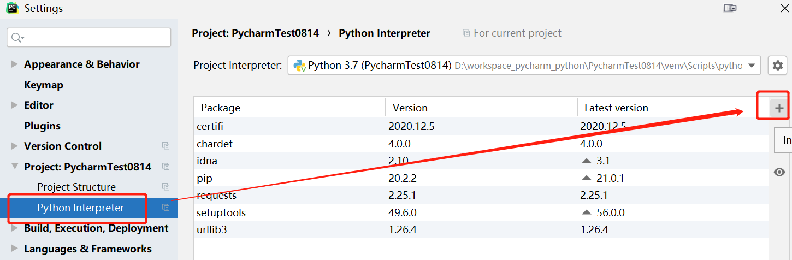Screen dimensions: 792x260
Task: Select the urllib3 package row
Action: pos(481,229)
